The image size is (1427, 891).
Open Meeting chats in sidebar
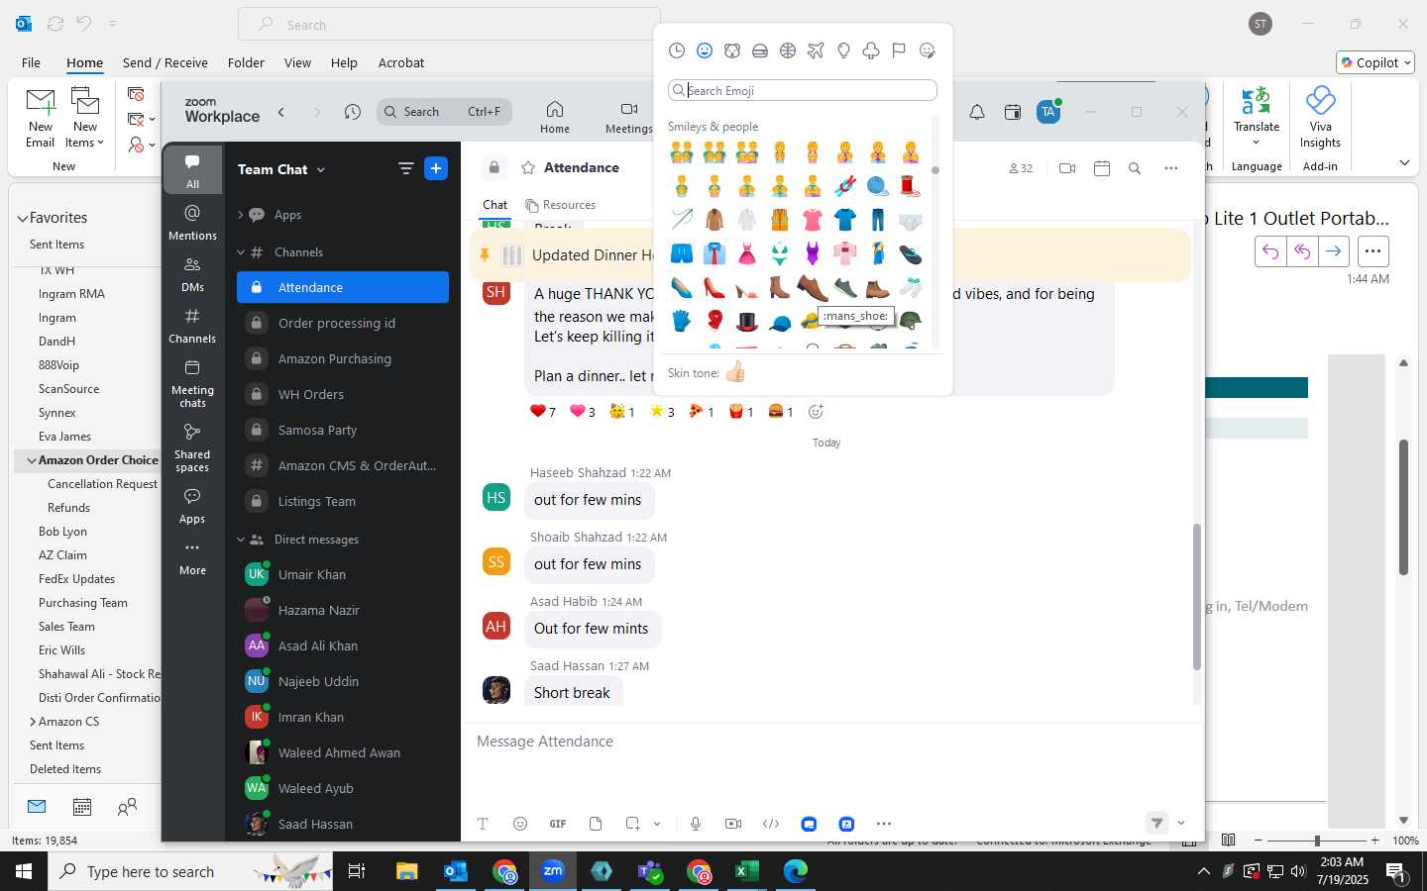(x=192, y=383)
